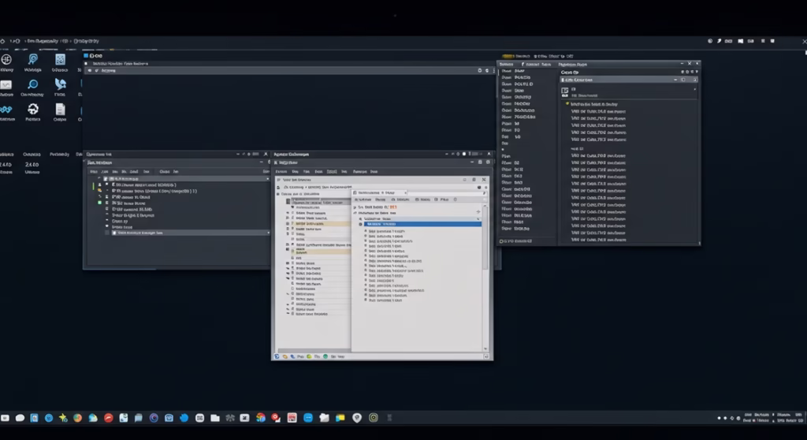Click the vertical scrollbar of the front light window
This screenshot has height=440, width=807.
(x=485, y=237)
